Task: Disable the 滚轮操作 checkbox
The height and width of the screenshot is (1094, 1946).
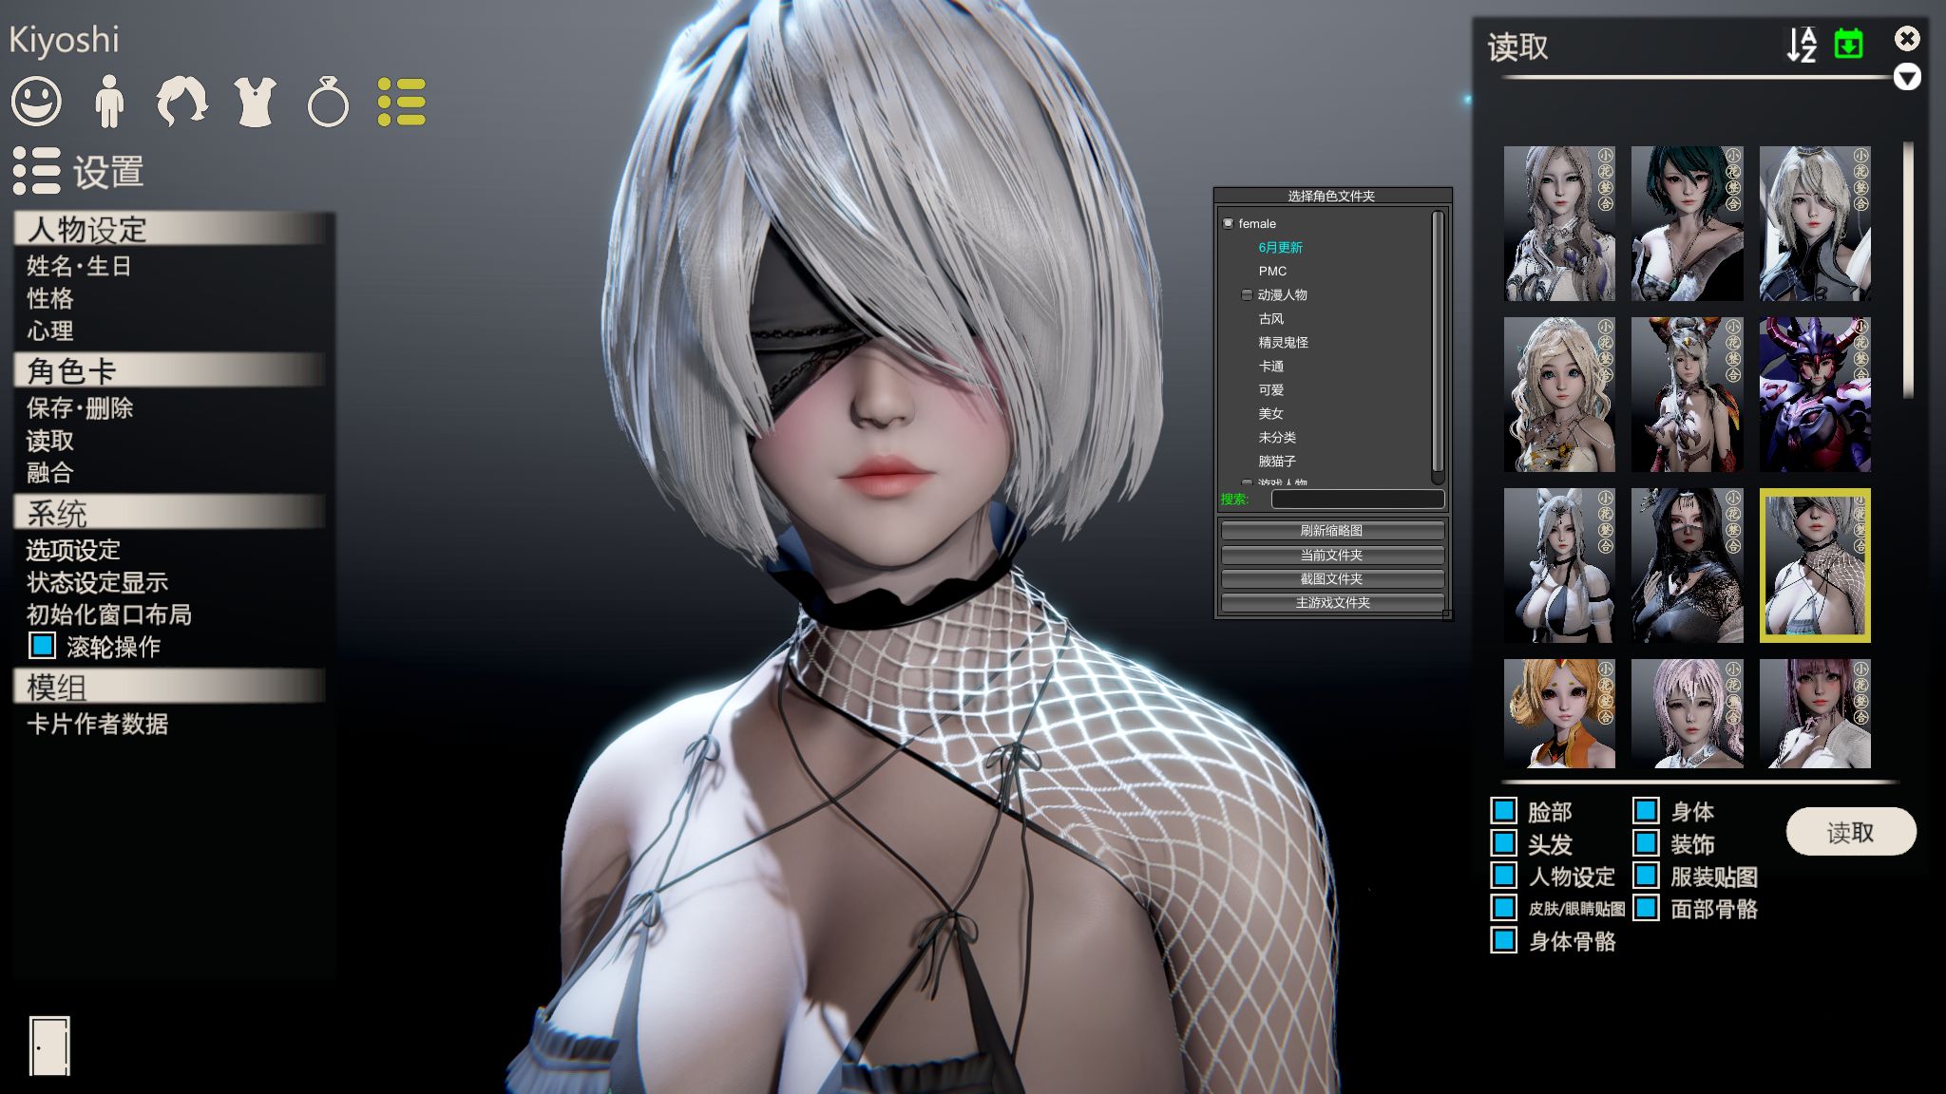Action: click(42, 646)
